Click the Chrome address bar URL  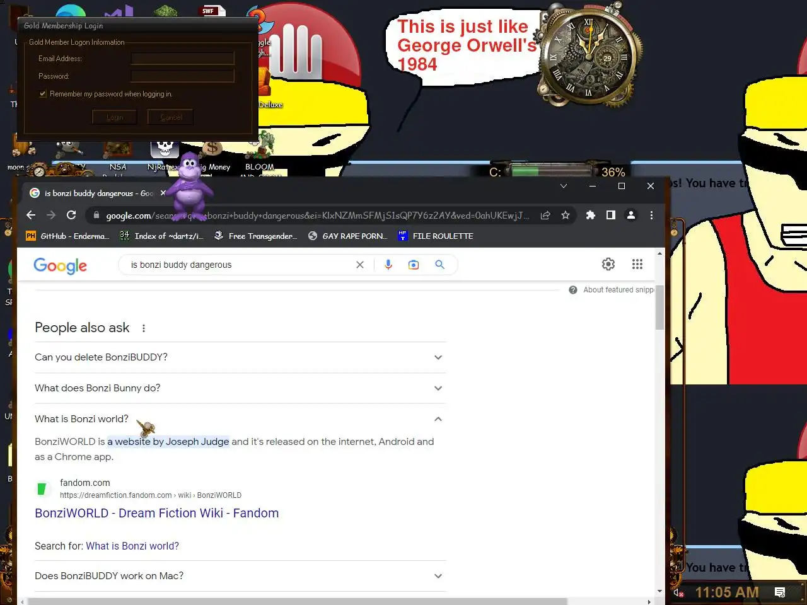(318, 216)
